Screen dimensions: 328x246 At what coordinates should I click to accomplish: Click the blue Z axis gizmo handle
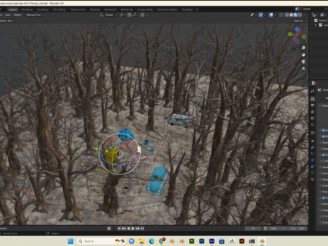click(x=297, y=29)
